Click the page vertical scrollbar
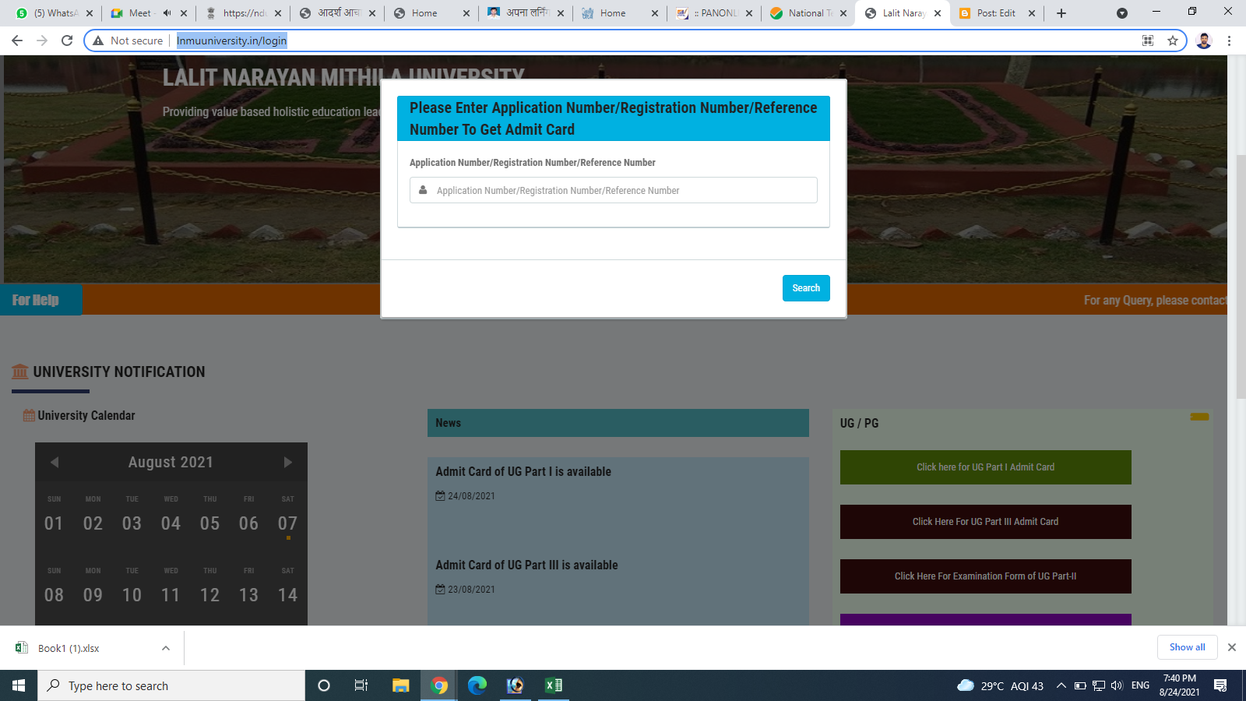 [1241, 277]
